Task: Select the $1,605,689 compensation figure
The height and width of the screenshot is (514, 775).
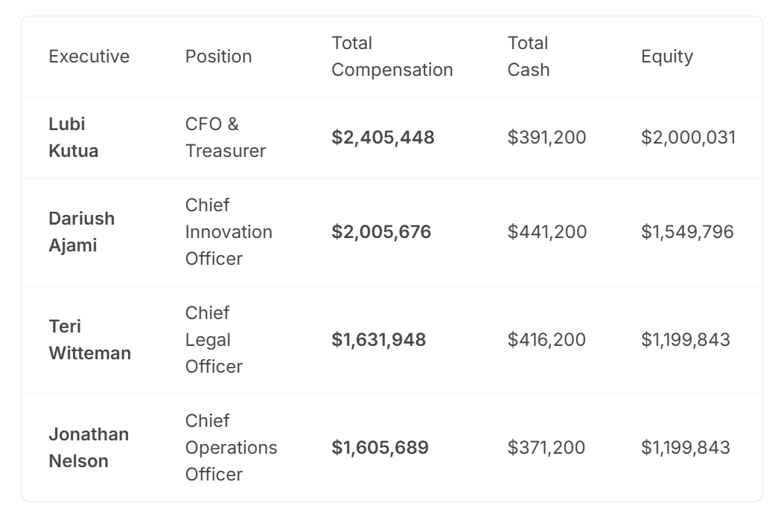Action: click(380, 448)
